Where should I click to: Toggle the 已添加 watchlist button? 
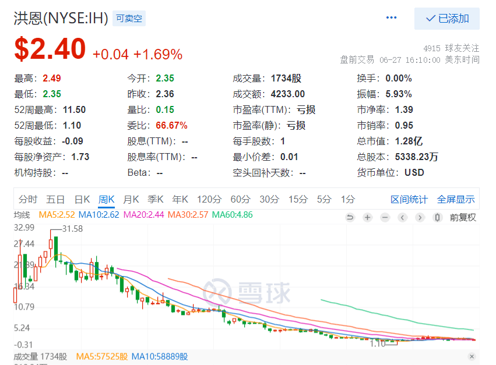(x=447, y=19)
